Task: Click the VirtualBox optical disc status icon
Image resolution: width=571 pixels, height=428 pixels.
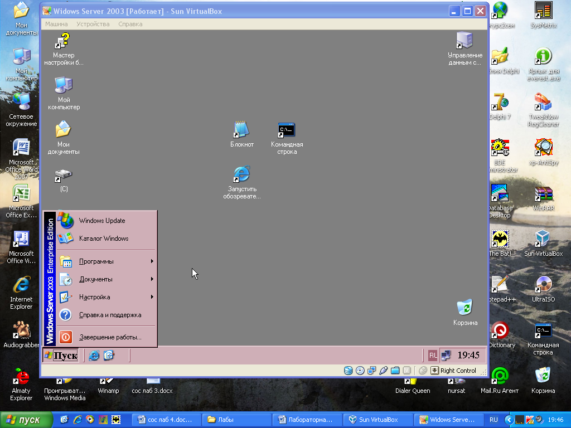Action: click(360, 371)
